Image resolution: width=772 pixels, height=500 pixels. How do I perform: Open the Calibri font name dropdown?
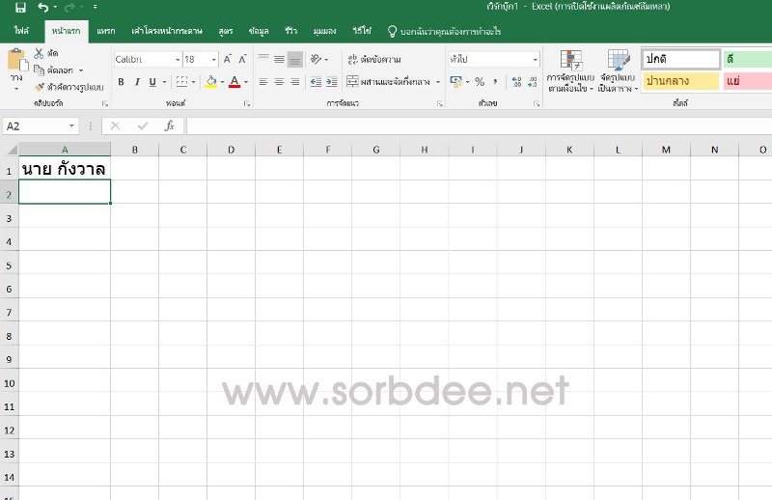click(x=178, y=60)
